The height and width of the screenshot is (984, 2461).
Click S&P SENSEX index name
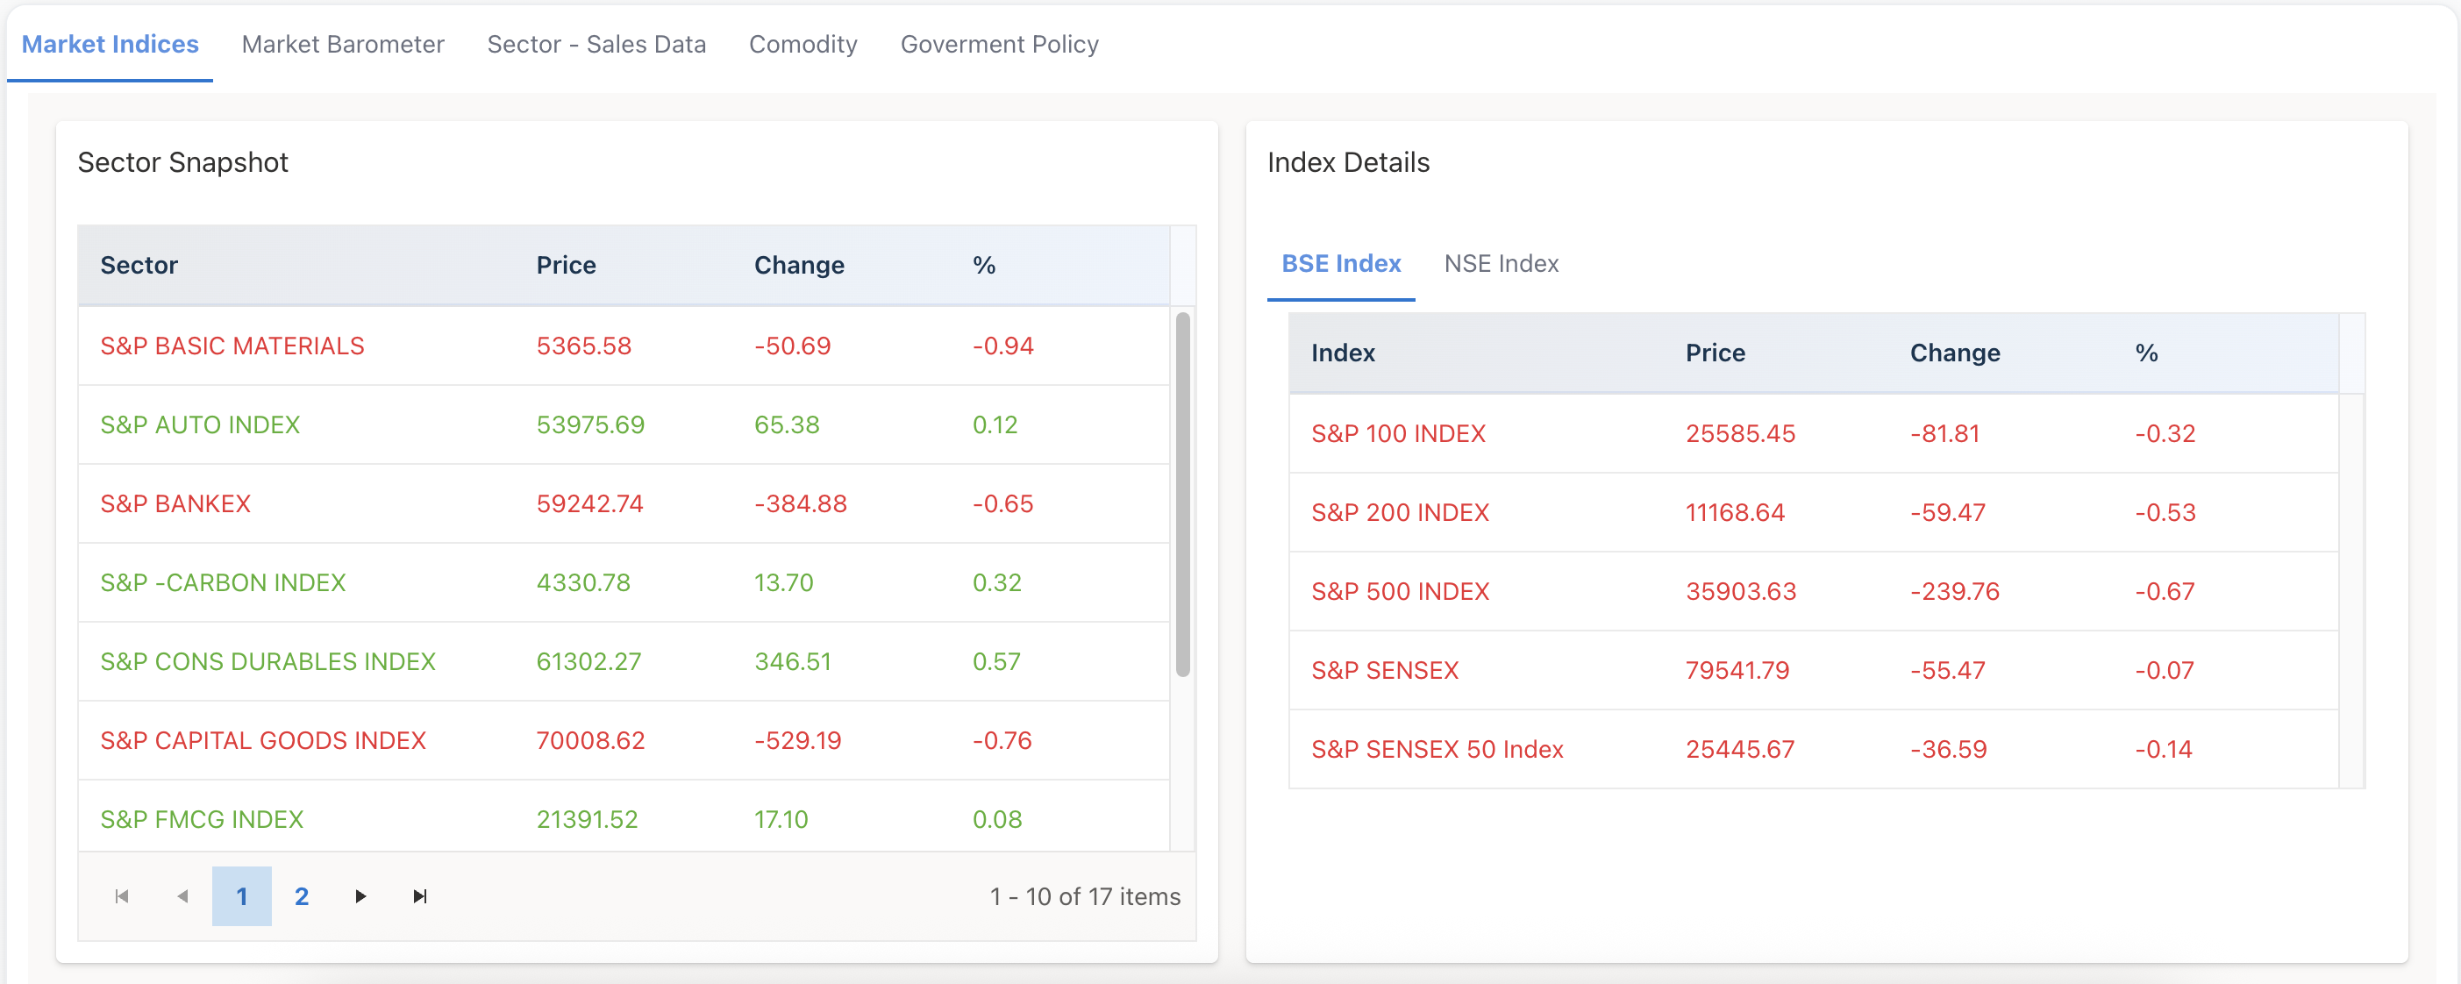click(1384, 671)
